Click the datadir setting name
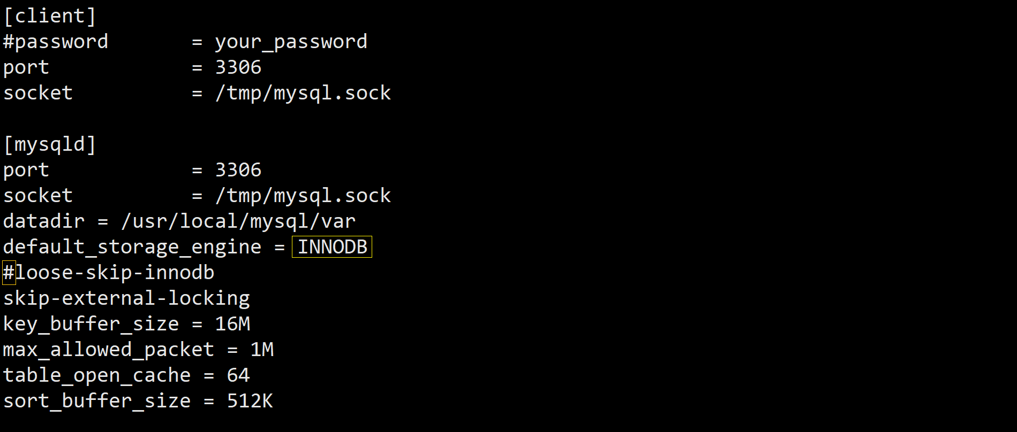Screen dimensions: 1017x432 pyautogui.click(x=44, y=221)
